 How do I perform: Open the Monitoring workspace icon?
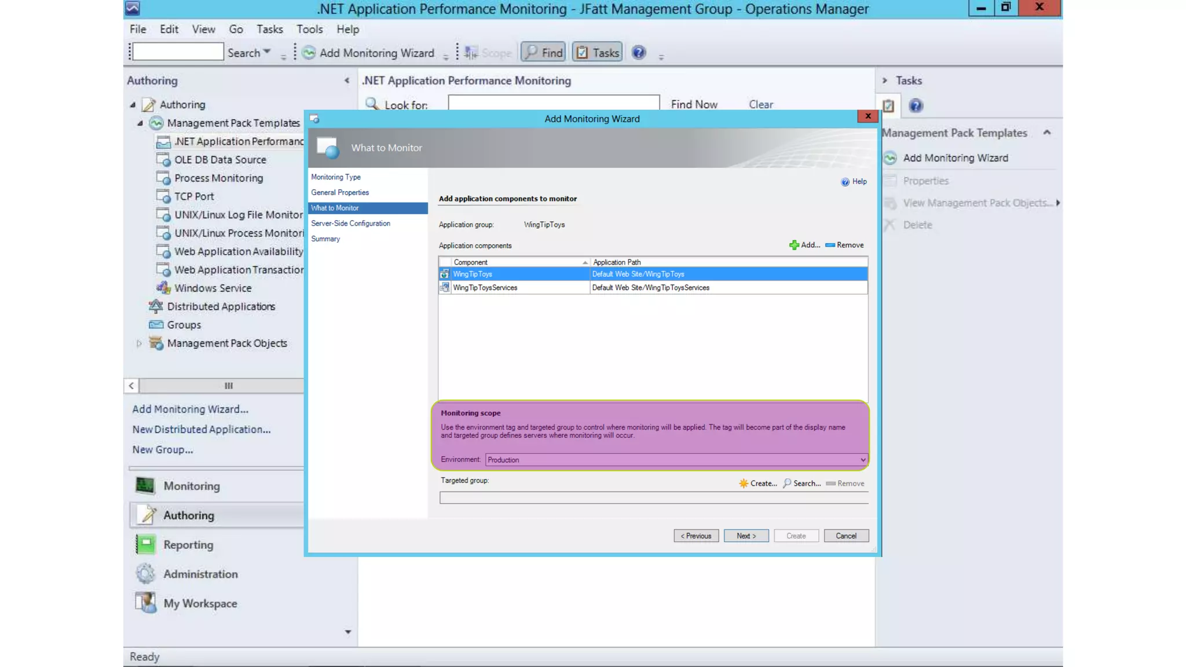tap(145, 486)
